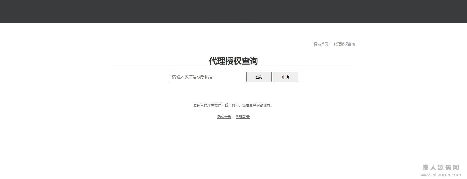Return to homepage via 网站首页
Screen dimensions: 467x179
click(x=321, y=44)
